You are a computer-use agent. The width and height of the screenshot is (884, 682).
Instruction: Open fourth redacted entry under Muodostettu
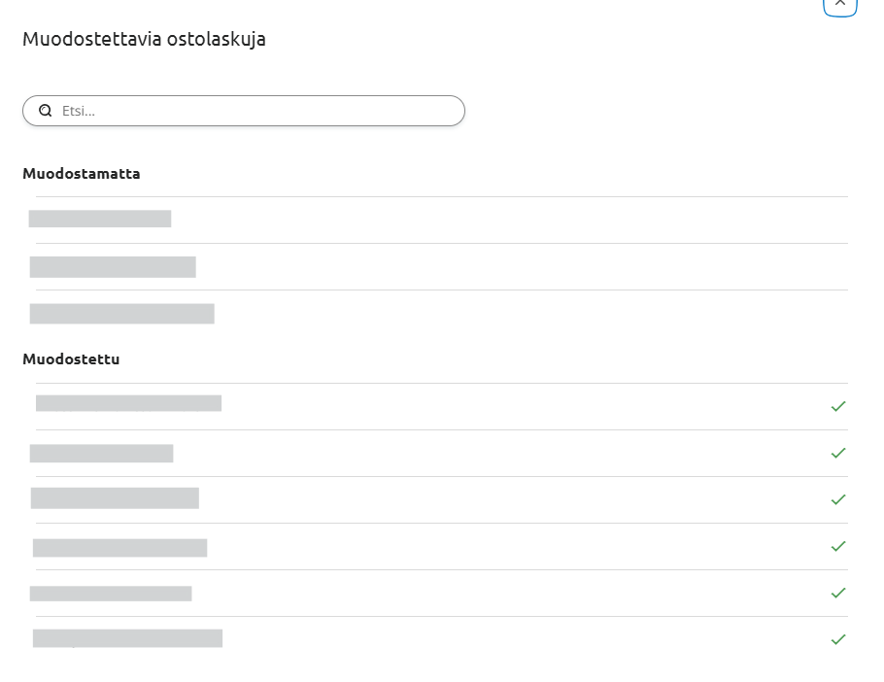[x=120, y=548]
